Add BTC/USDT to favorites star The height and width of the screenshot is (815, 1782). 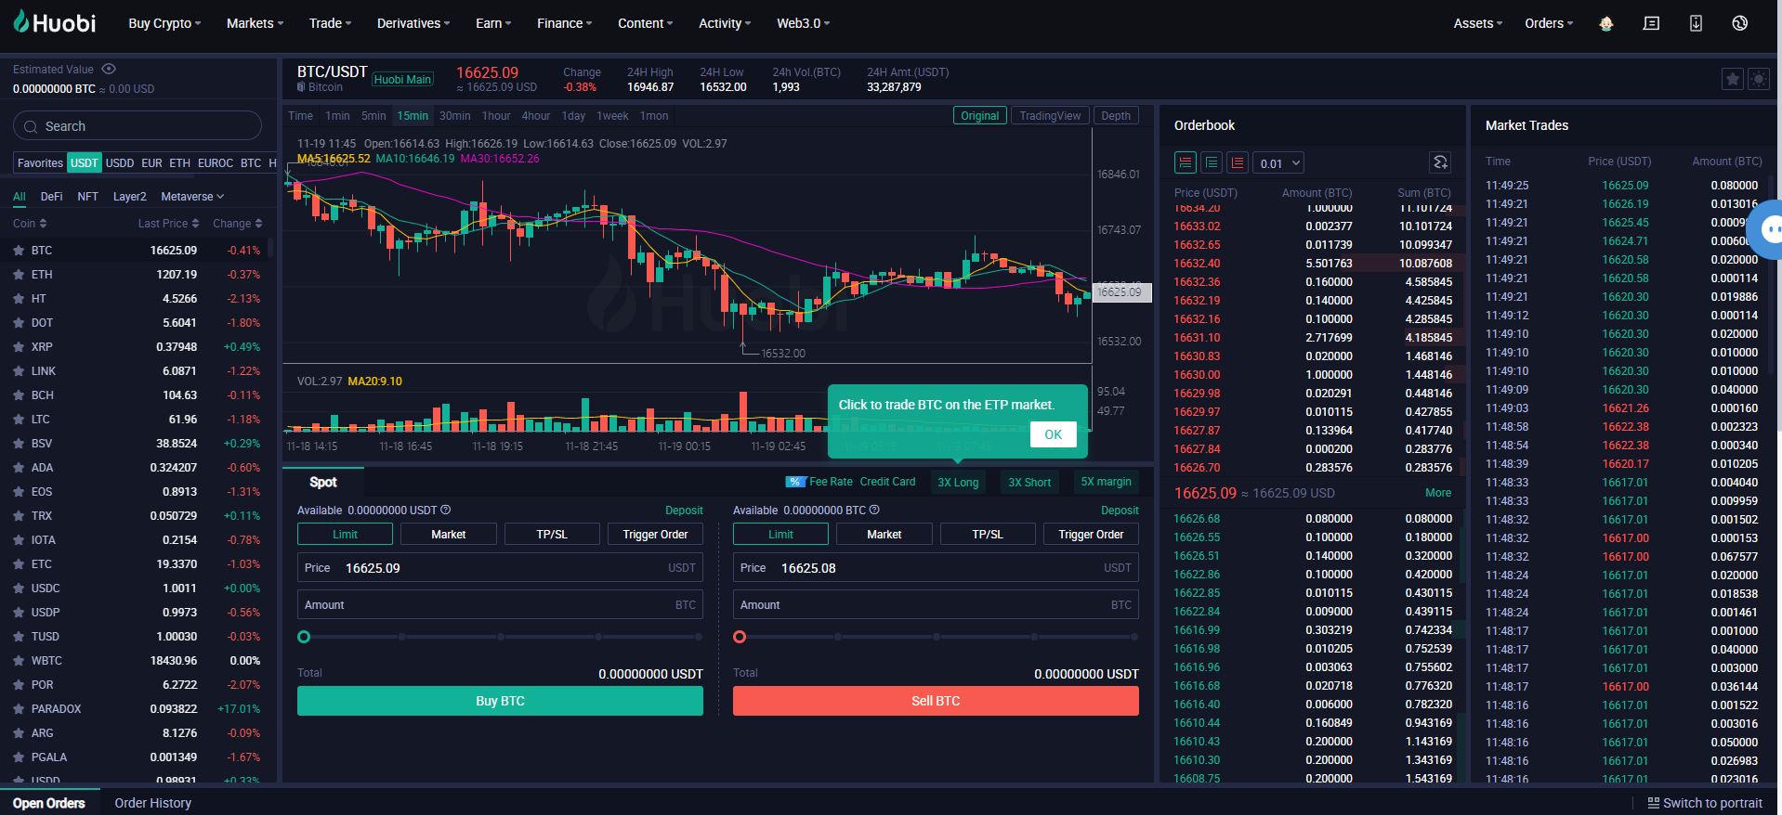tap(1733, 80)
